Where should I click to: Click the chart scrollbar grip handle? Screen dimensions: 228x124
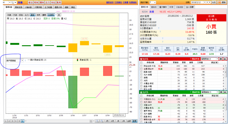coord(91,121)
